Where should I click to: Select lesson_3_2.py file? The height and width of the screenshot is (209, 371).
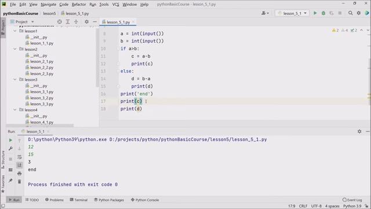click(x=42, y=98)
